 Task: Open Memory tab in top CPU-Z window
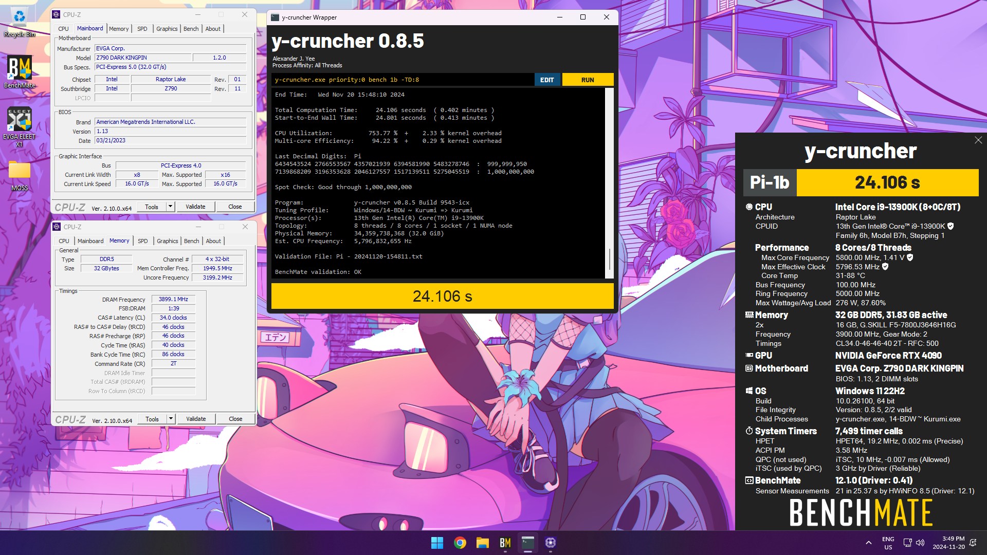tap(119, 29)
